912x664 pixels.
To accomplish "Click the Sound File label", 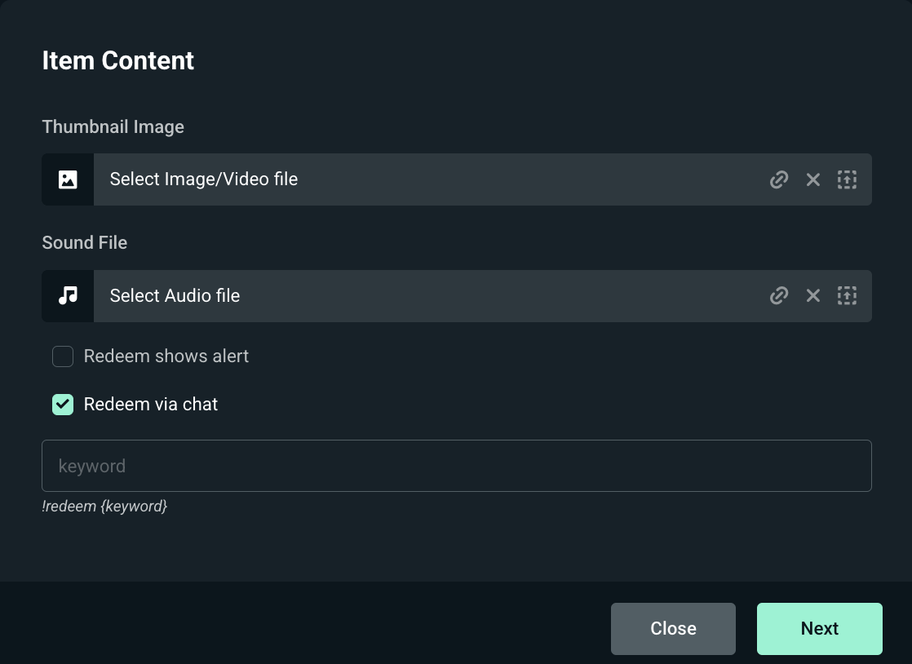I will coord(84,242).
